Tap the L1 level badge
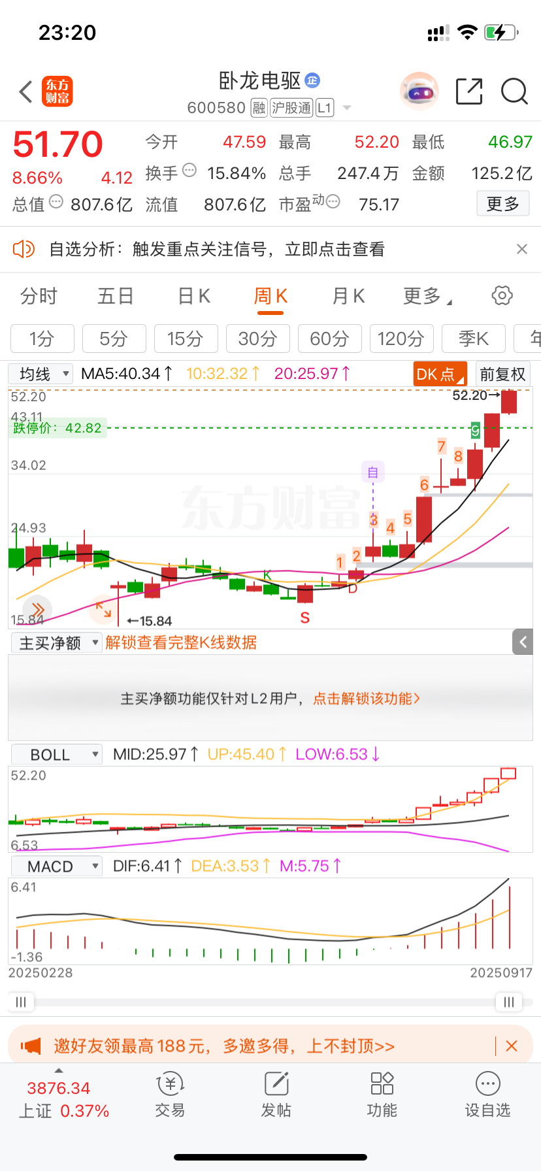Screen dimensions: 541x1171 [325, 108]
